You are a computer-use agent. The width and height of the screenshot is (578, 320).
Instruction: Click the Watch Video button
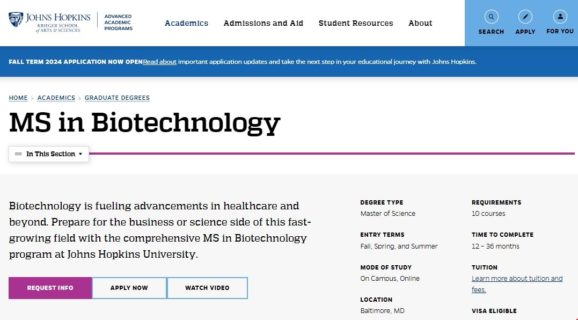click(x=207, y=288)
